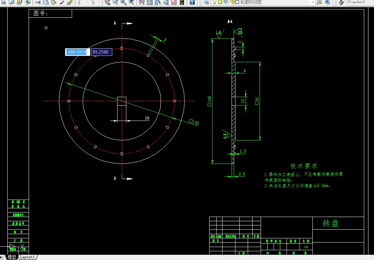Click the layer color square swatch
The image size is (374, 260).
click(237, 2)
